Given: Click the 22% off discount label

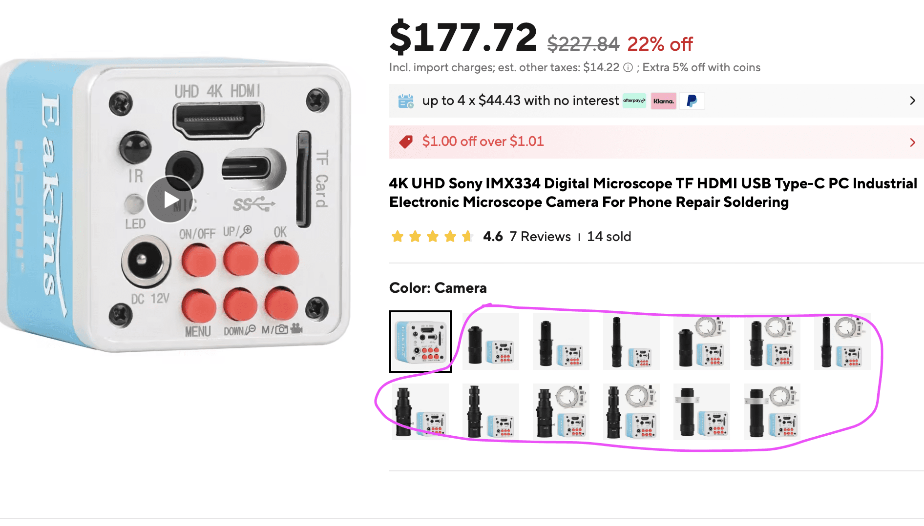Looking at the screenshot, I should click(659, 44).
